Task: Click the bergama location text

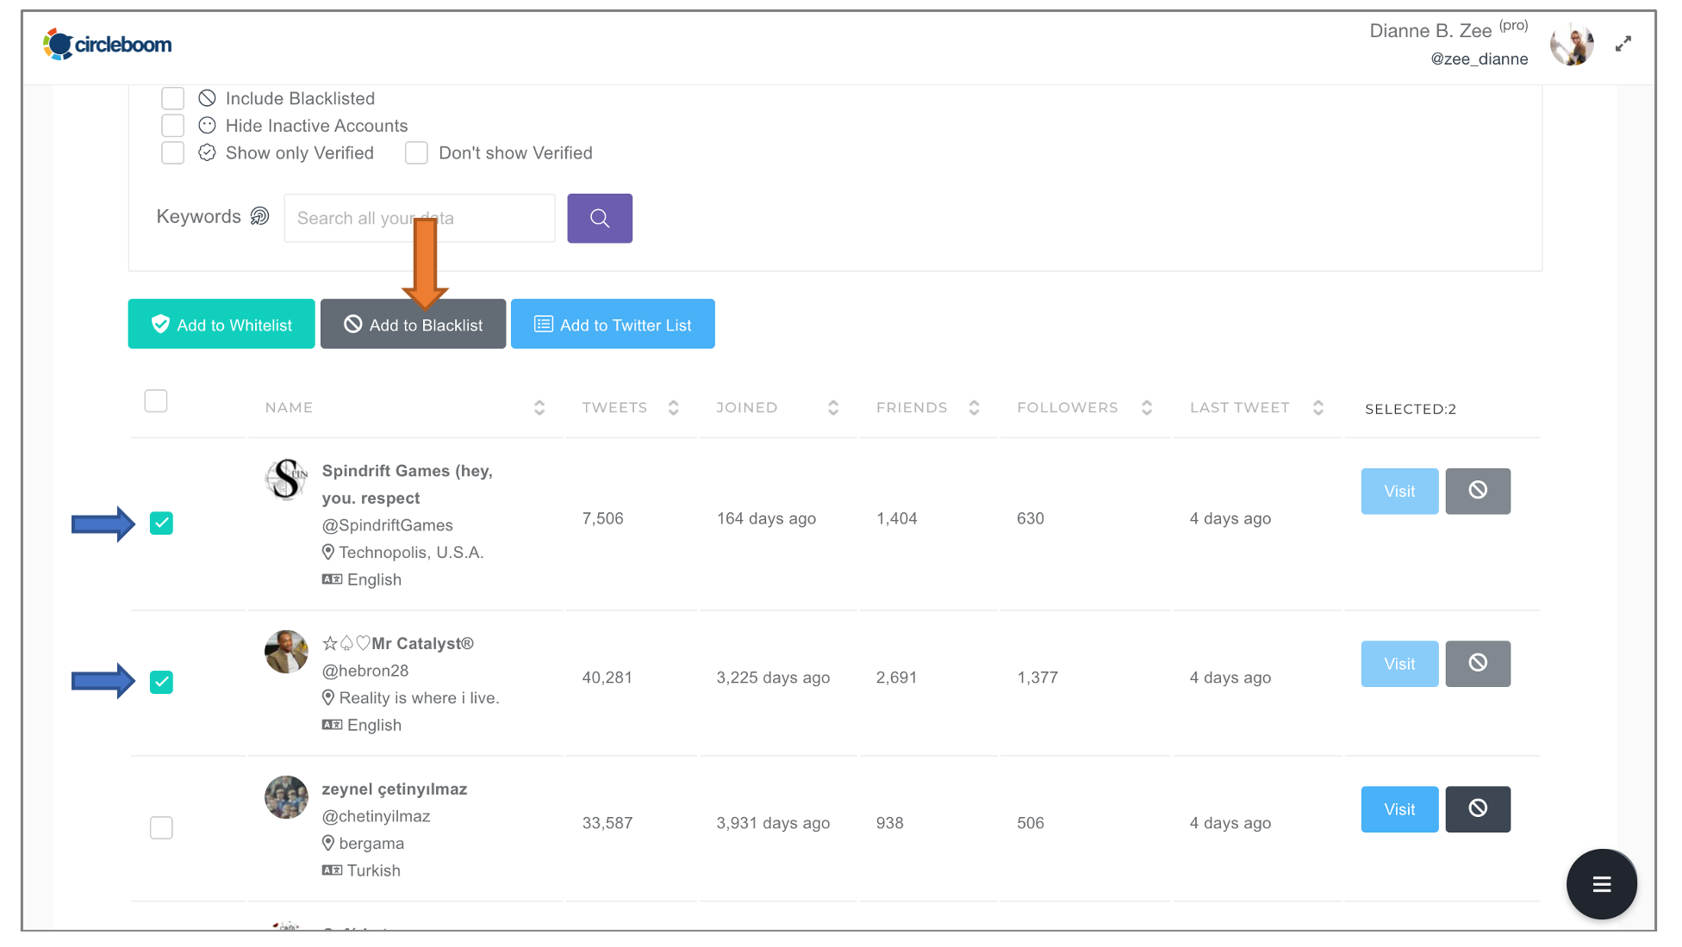Action: point(371,844)
